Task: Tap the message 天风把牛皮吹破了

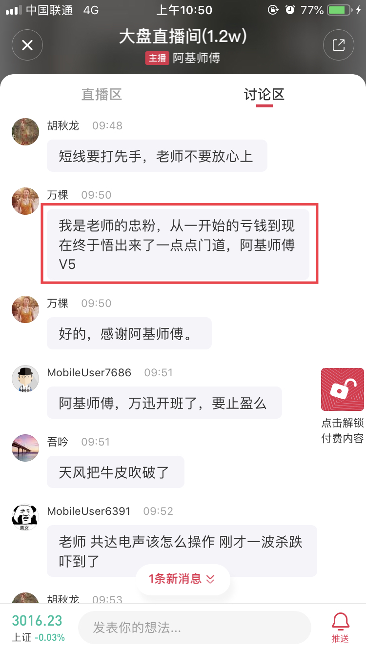Action: (115, 472)
